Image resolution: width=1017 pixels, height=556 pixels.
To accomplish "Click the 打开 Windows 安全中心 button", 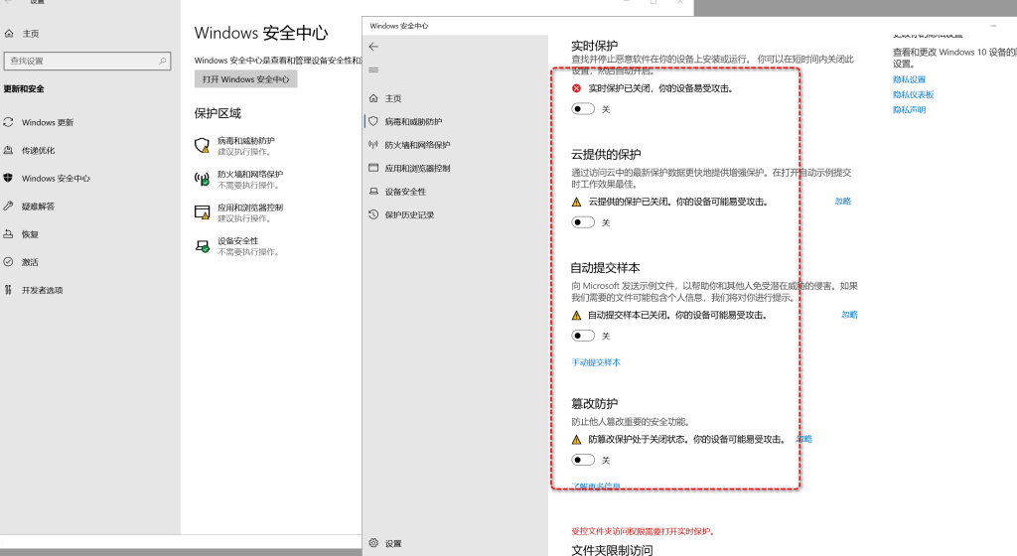I will click(x=246, y=79).
